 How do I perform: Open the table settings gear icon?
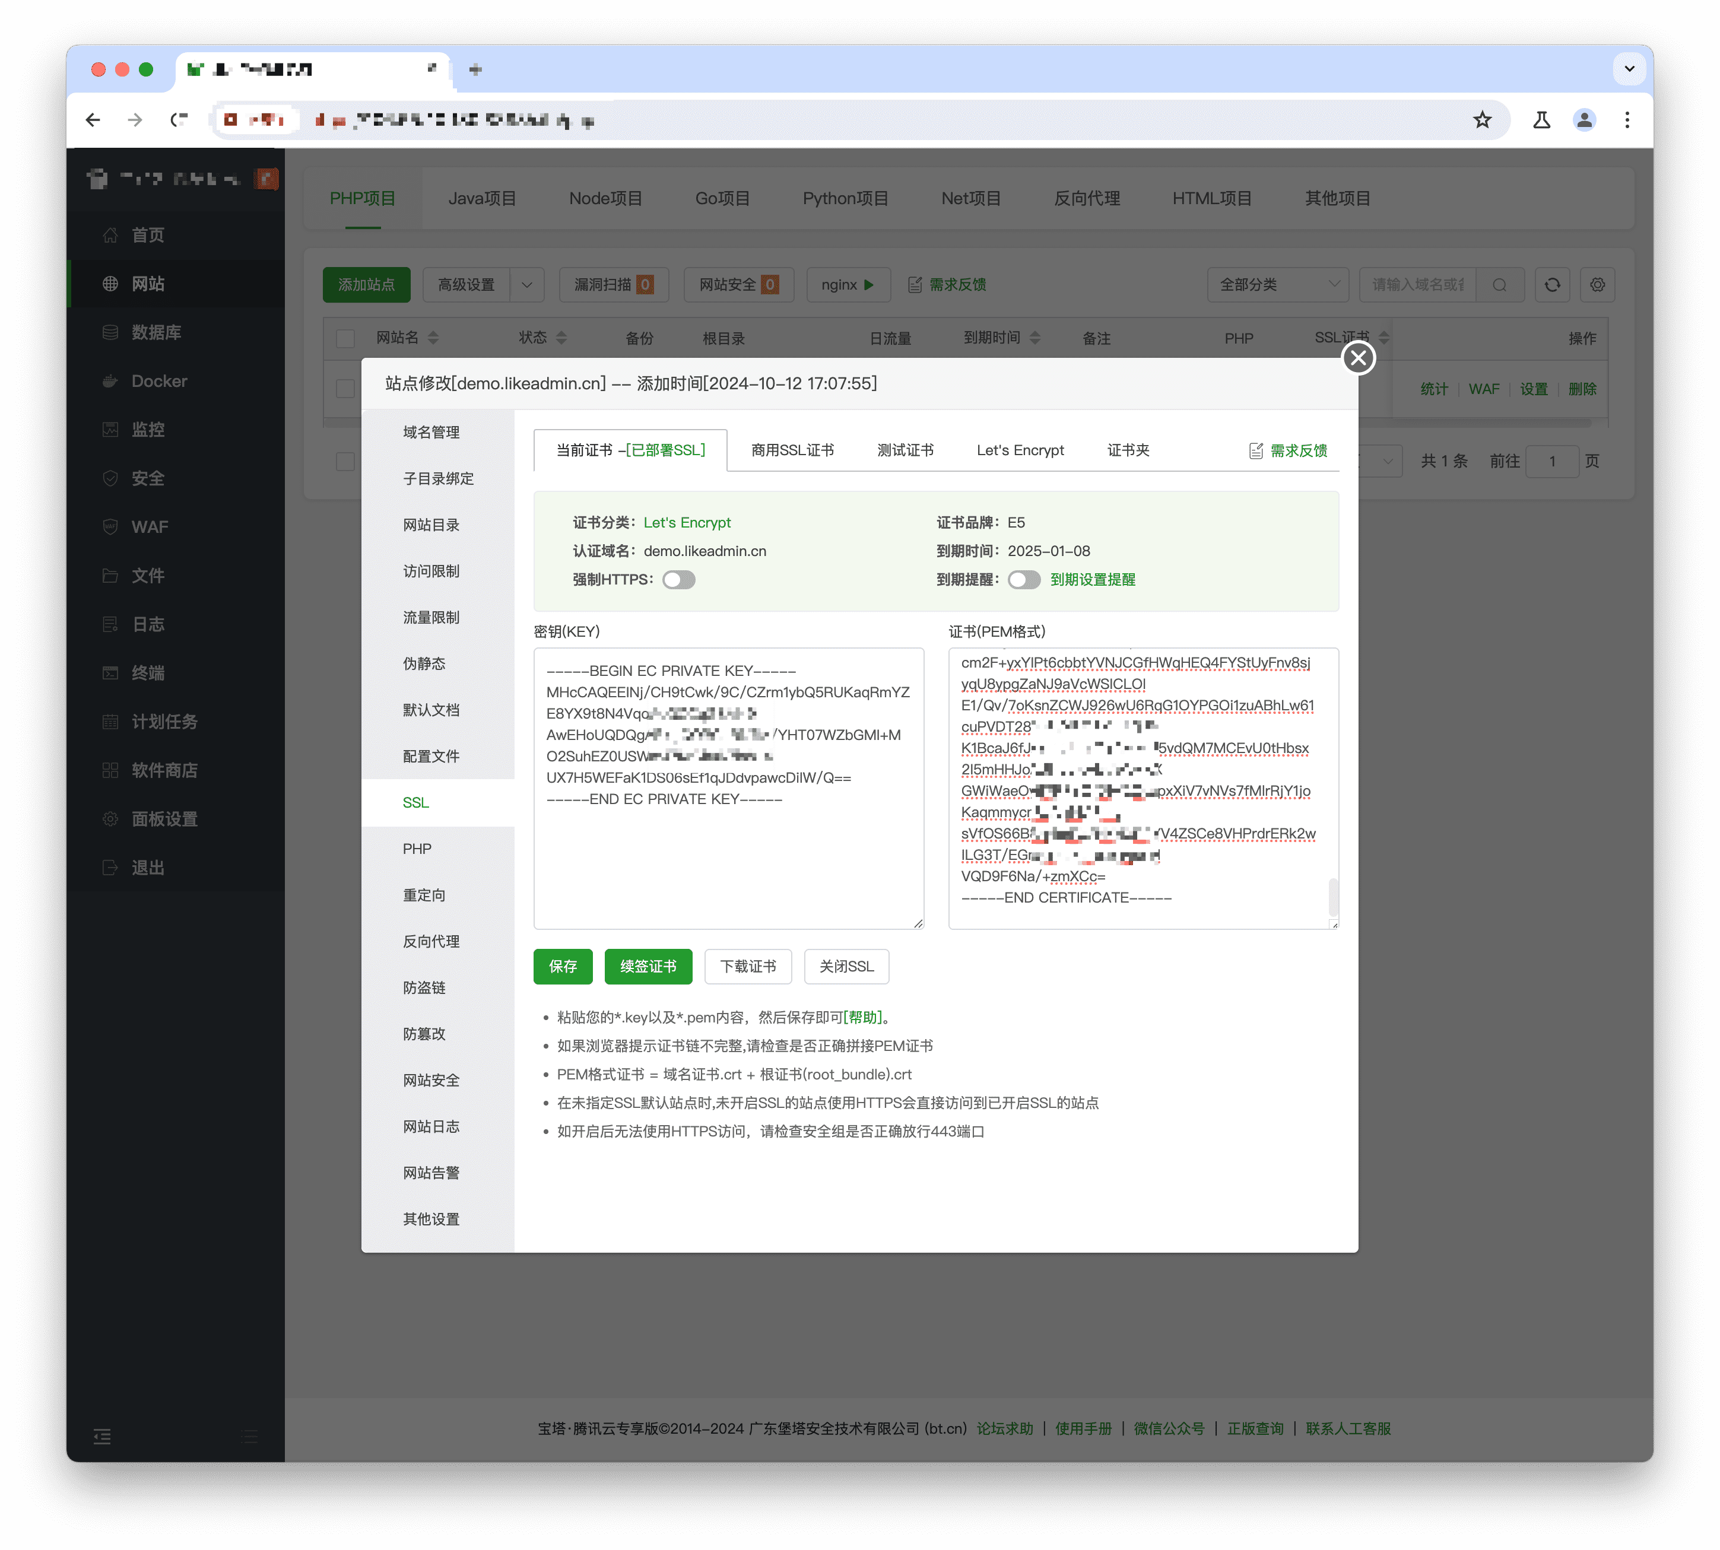point(1597,284)
